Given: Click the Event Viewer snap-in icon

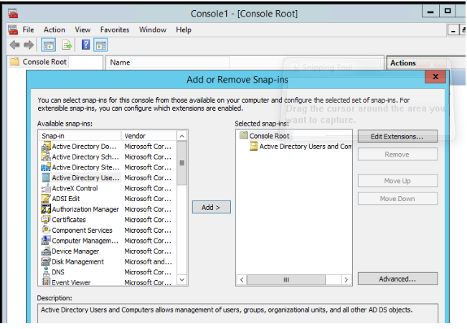Looking at the screenshot, I should (46, 282).
